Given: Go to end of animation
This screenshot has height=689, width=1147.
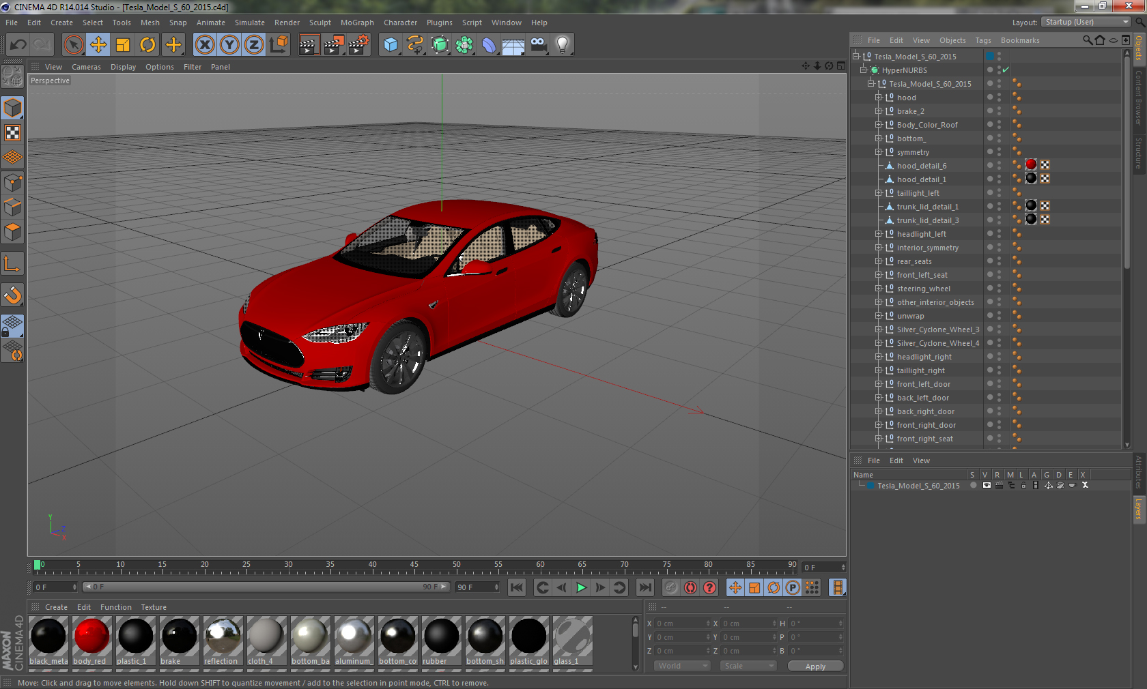Looking at the screenshot, I should (x=645, y=587).
